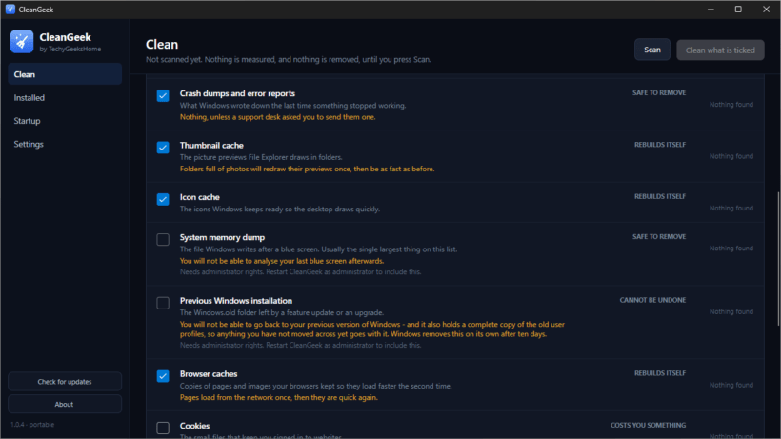Open the Installed section in the sidebar
The height and width of the screenshot is (439, 781).
pos(65,97)
